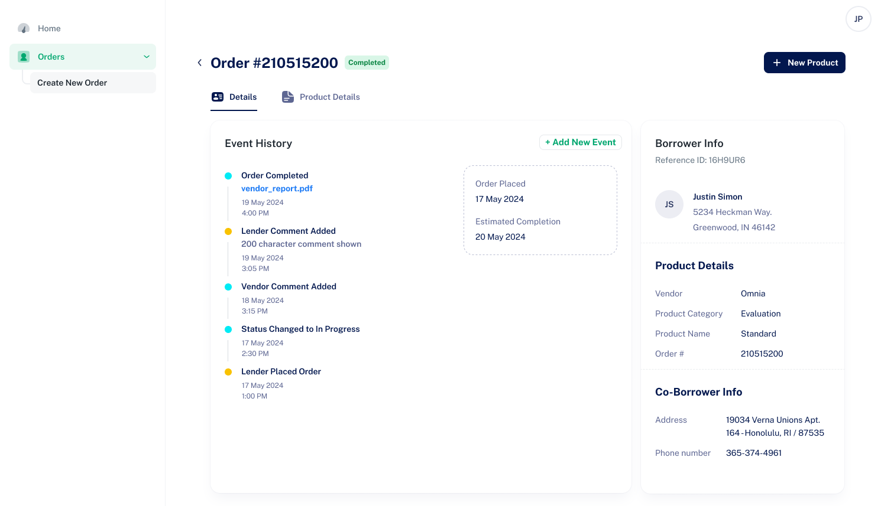The image size is (894, 506).
Task: Click the ID card icon on Details tab
Action: [218, 96]
